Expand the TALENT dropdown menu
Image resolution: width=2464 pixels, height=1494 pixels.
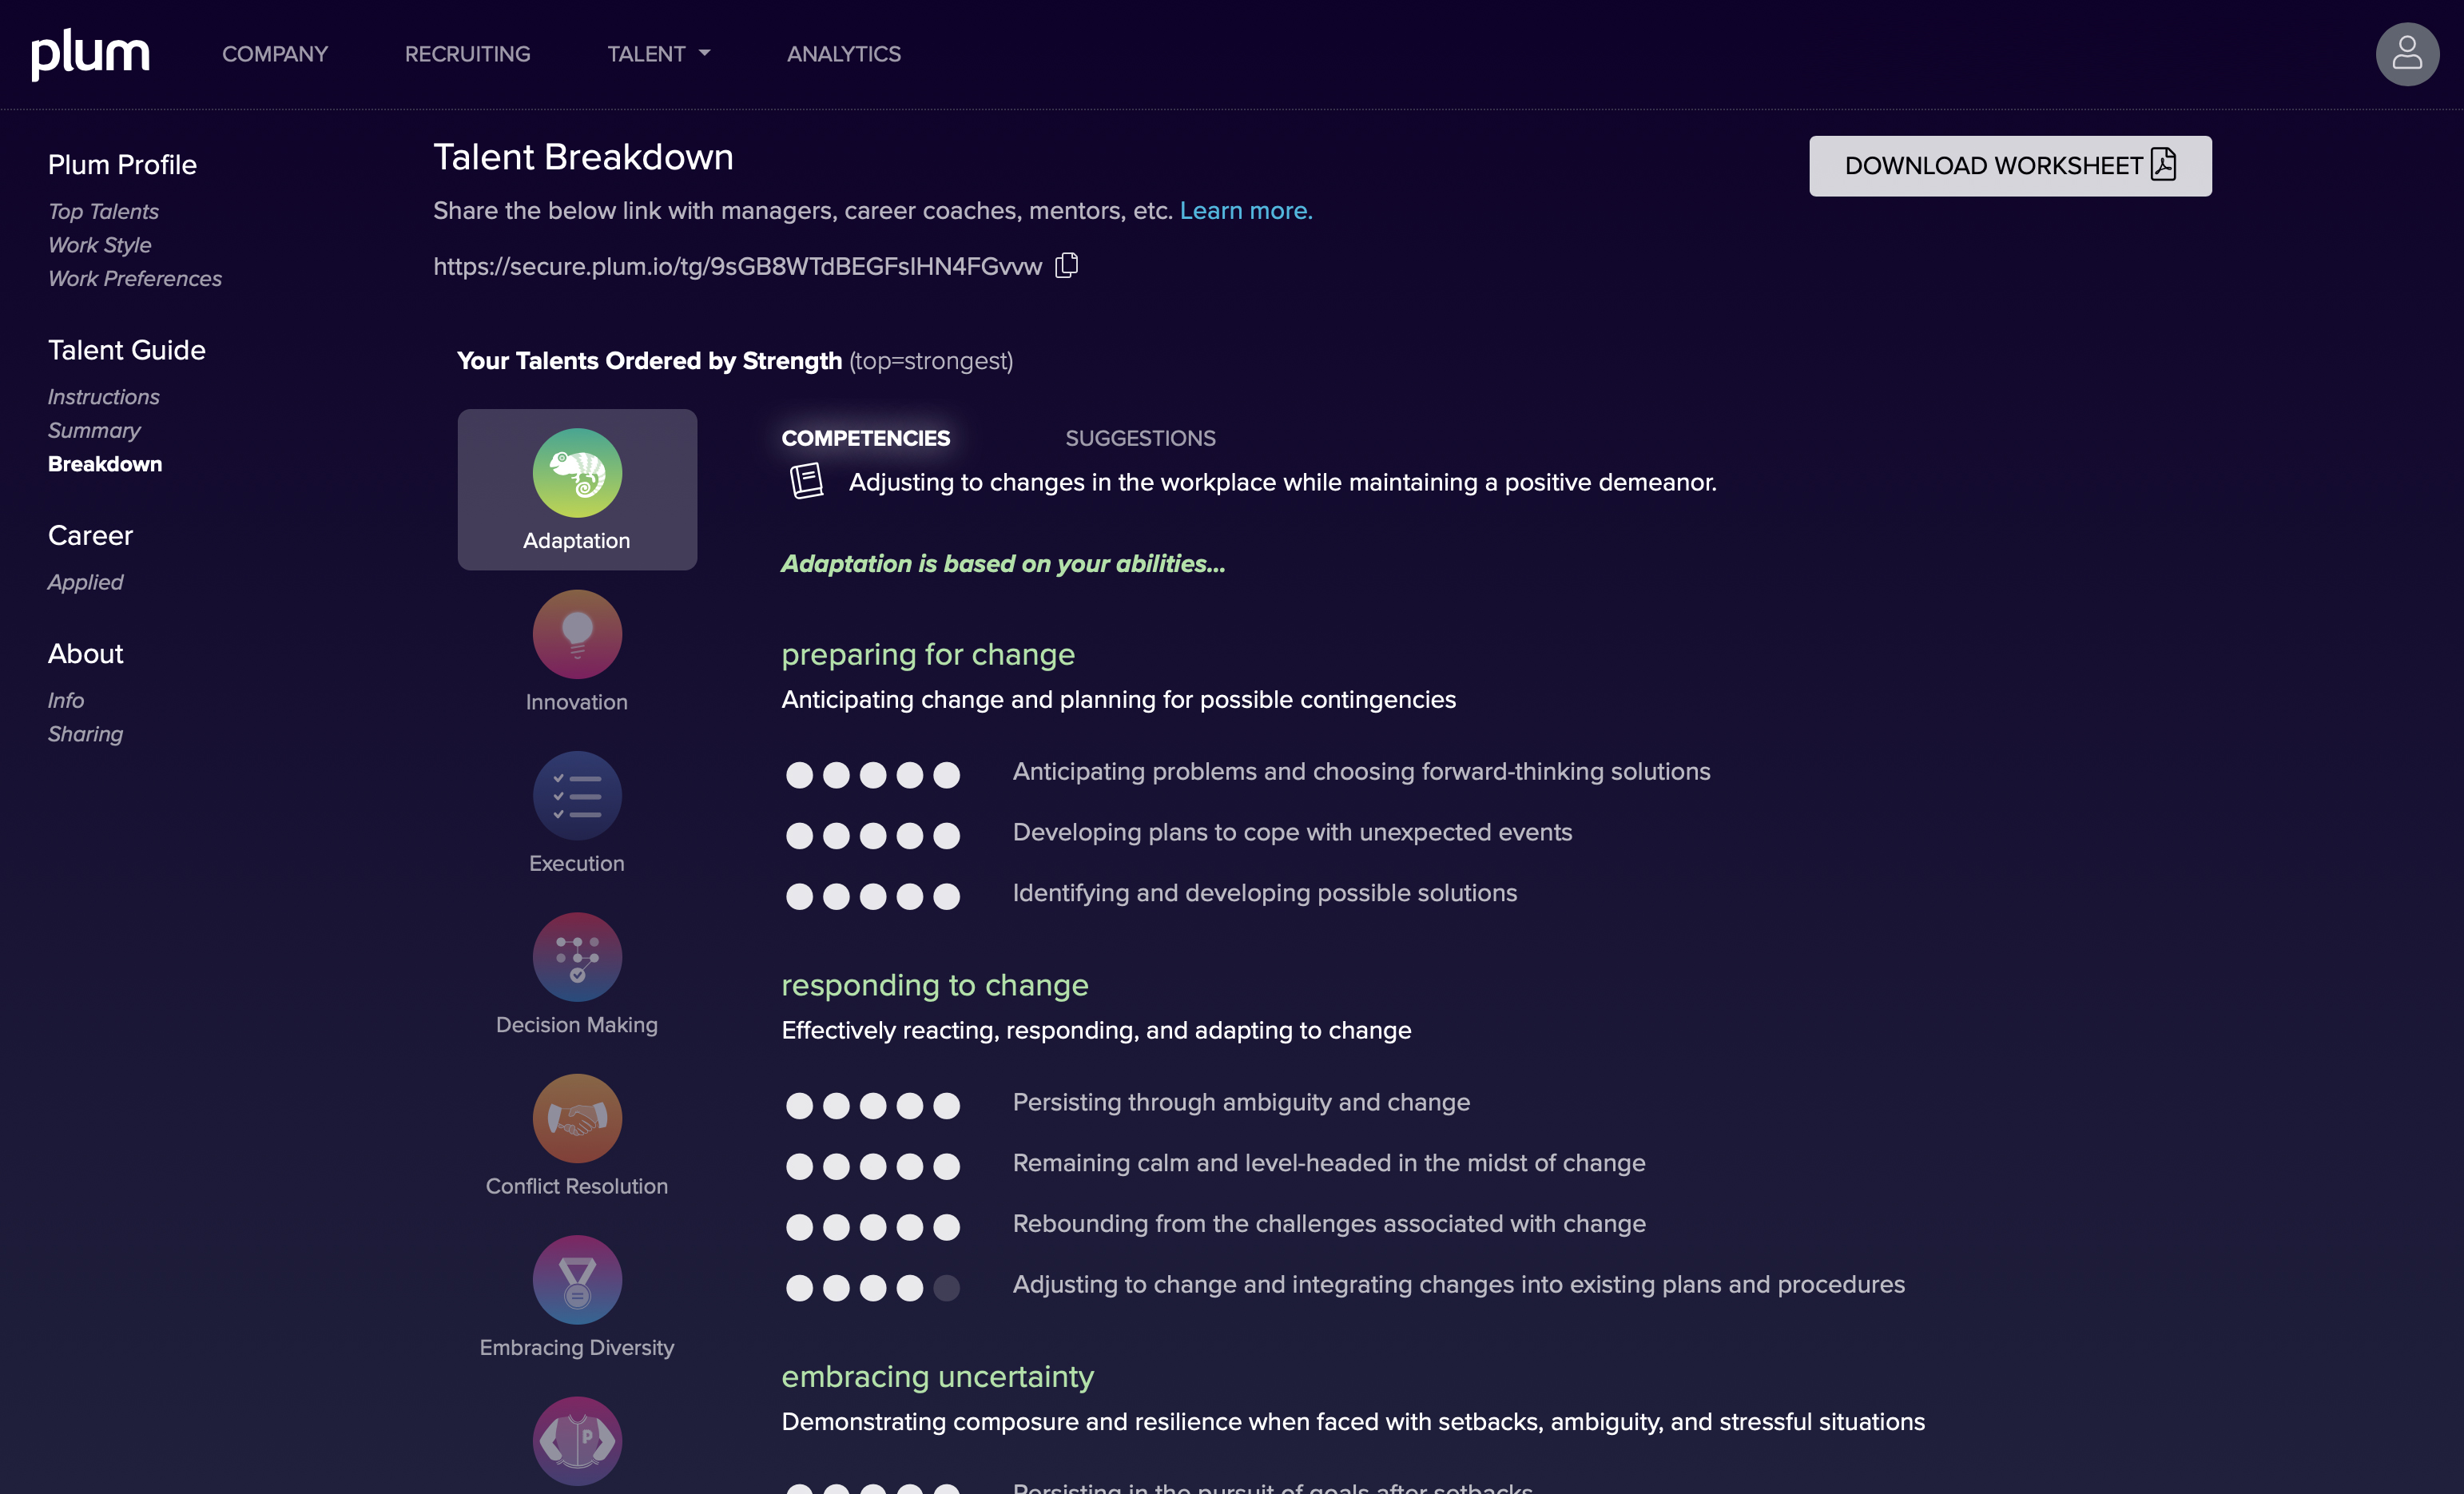click(x=658, y=54)
